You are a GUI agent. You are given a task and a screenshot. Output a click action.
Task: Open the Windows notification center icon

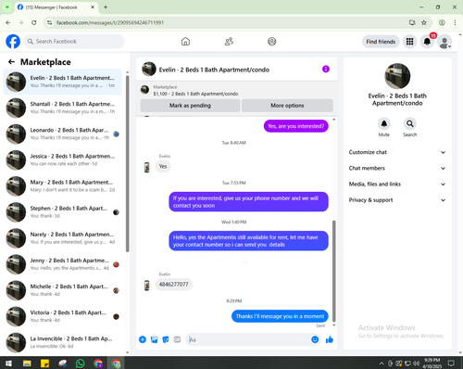[451, 363]
